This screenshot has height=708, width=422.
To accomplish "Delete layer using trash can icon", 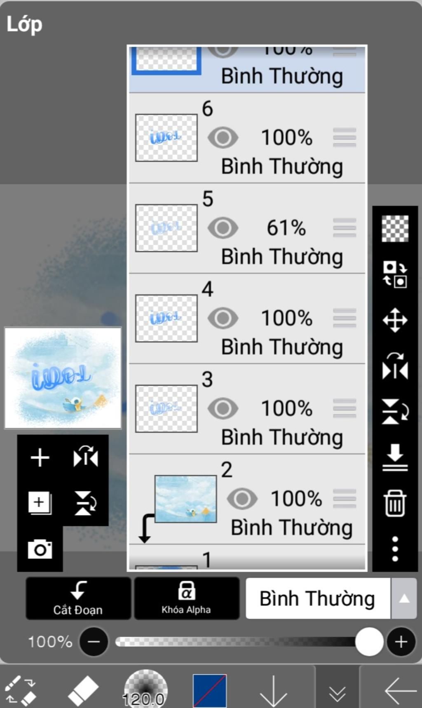I will [x=395, y=503].
